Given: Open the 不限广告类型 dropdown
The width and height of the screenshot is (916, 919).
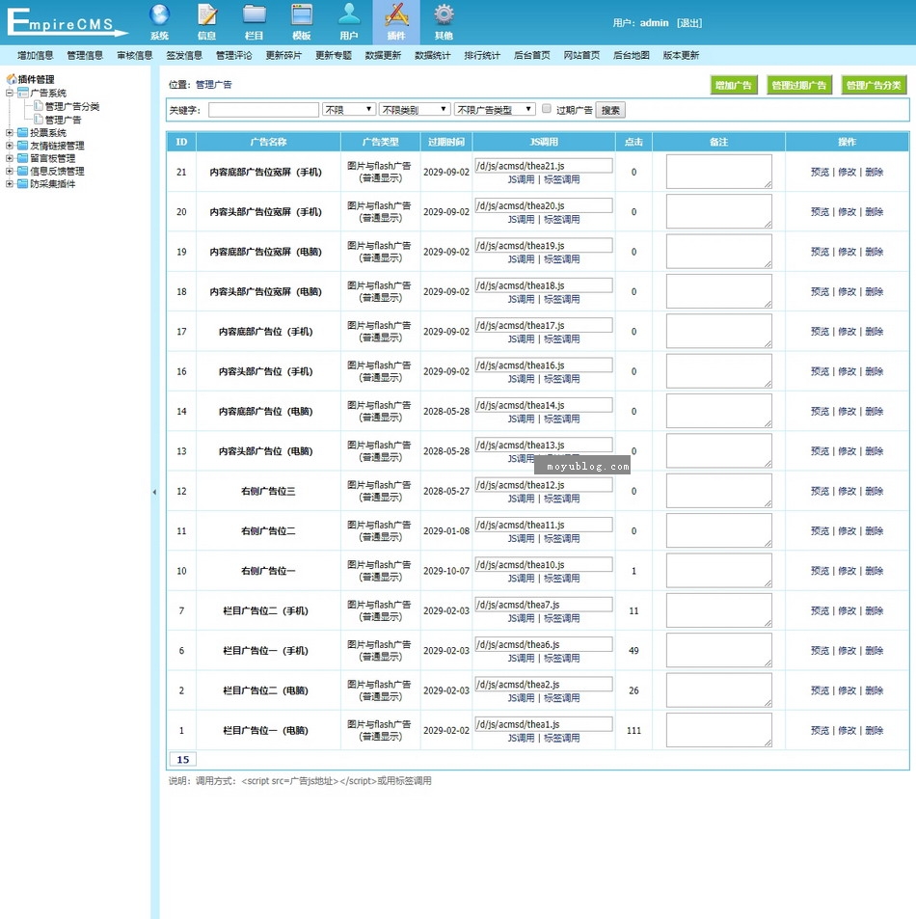Looking at the screenshot, I should tap(495, 110).
